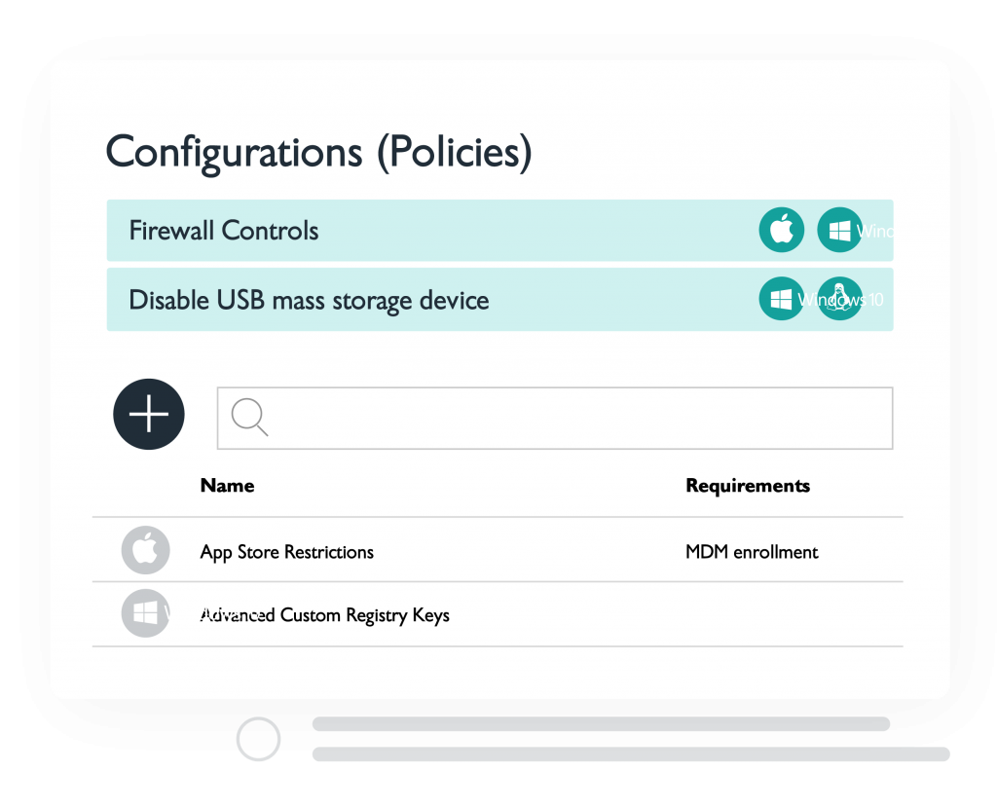Sort list by Requirements column header
Viewport: 997px width, 809px height.
click(x=748, y=486)
